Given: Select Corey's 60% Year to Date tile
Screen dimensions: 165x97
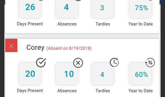Looking at the screenshot, I should pyautogui.click(x=141, y=74).
